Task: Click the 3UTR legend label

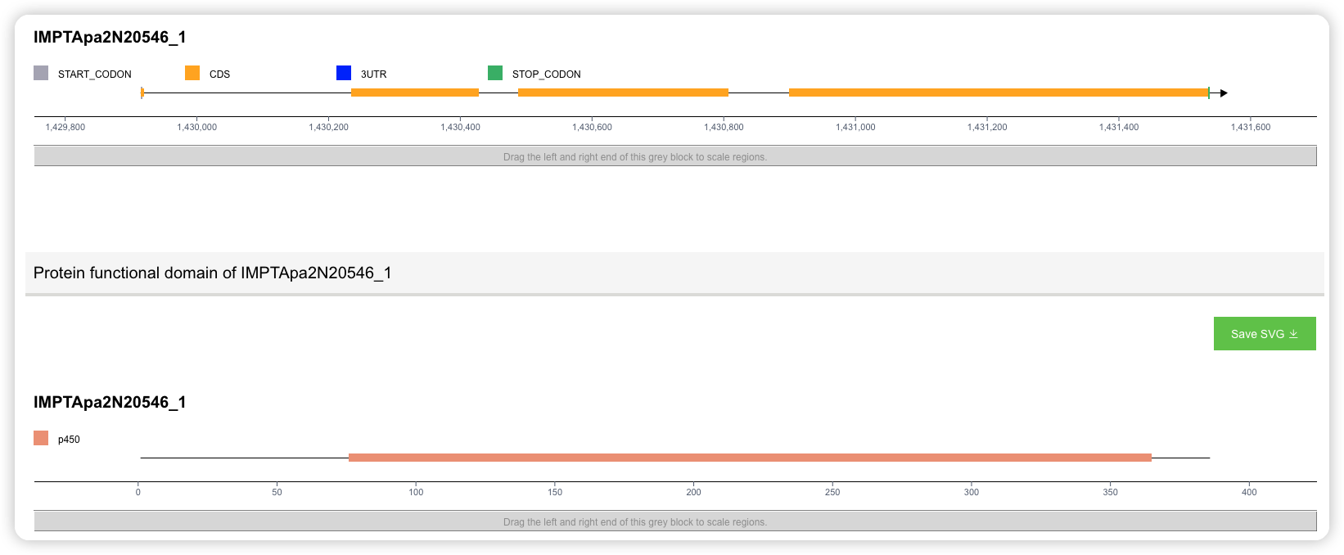Action: click(373, 74)
